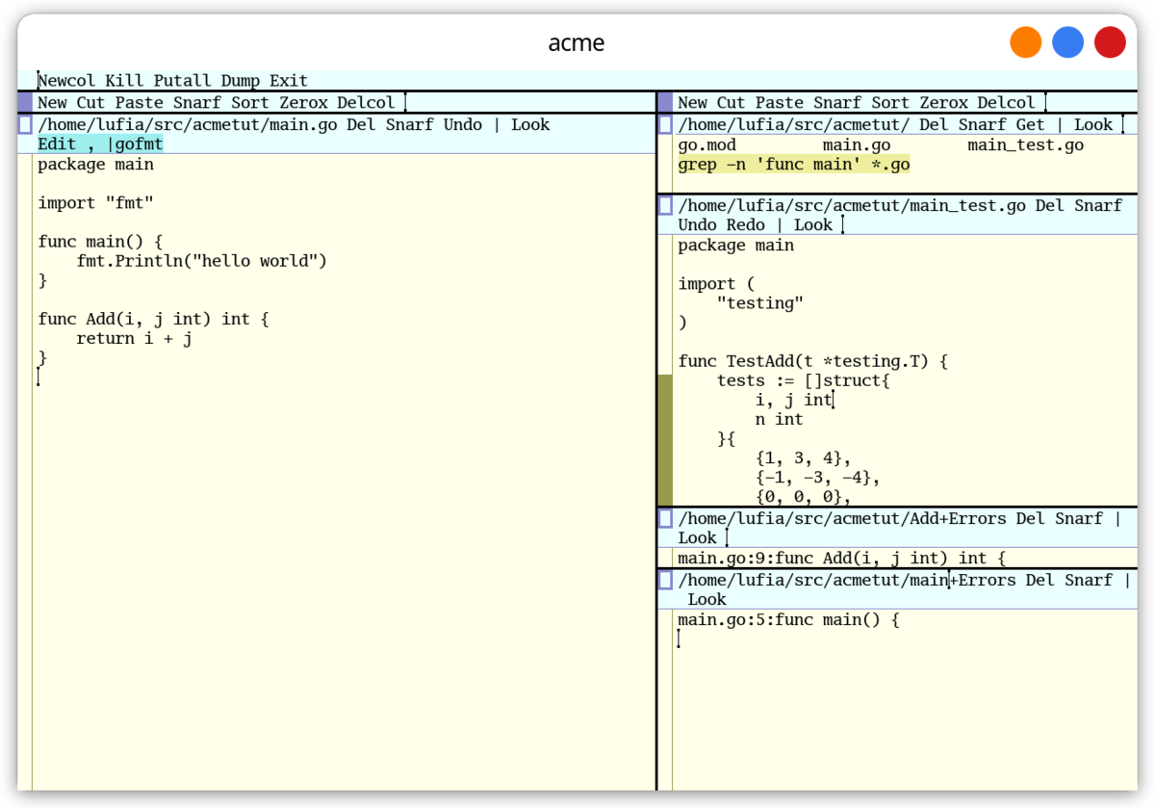
Task: Click the main.go:5 func main result line
Action: (789, 619)
